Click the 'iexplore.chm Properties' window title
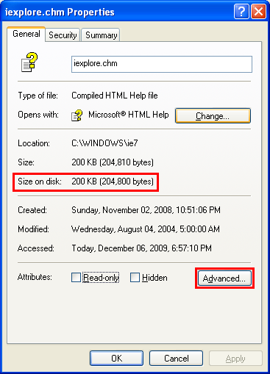The width and height of the screenshot is (270, 374). pyautogui.click(x=60, y=12)
